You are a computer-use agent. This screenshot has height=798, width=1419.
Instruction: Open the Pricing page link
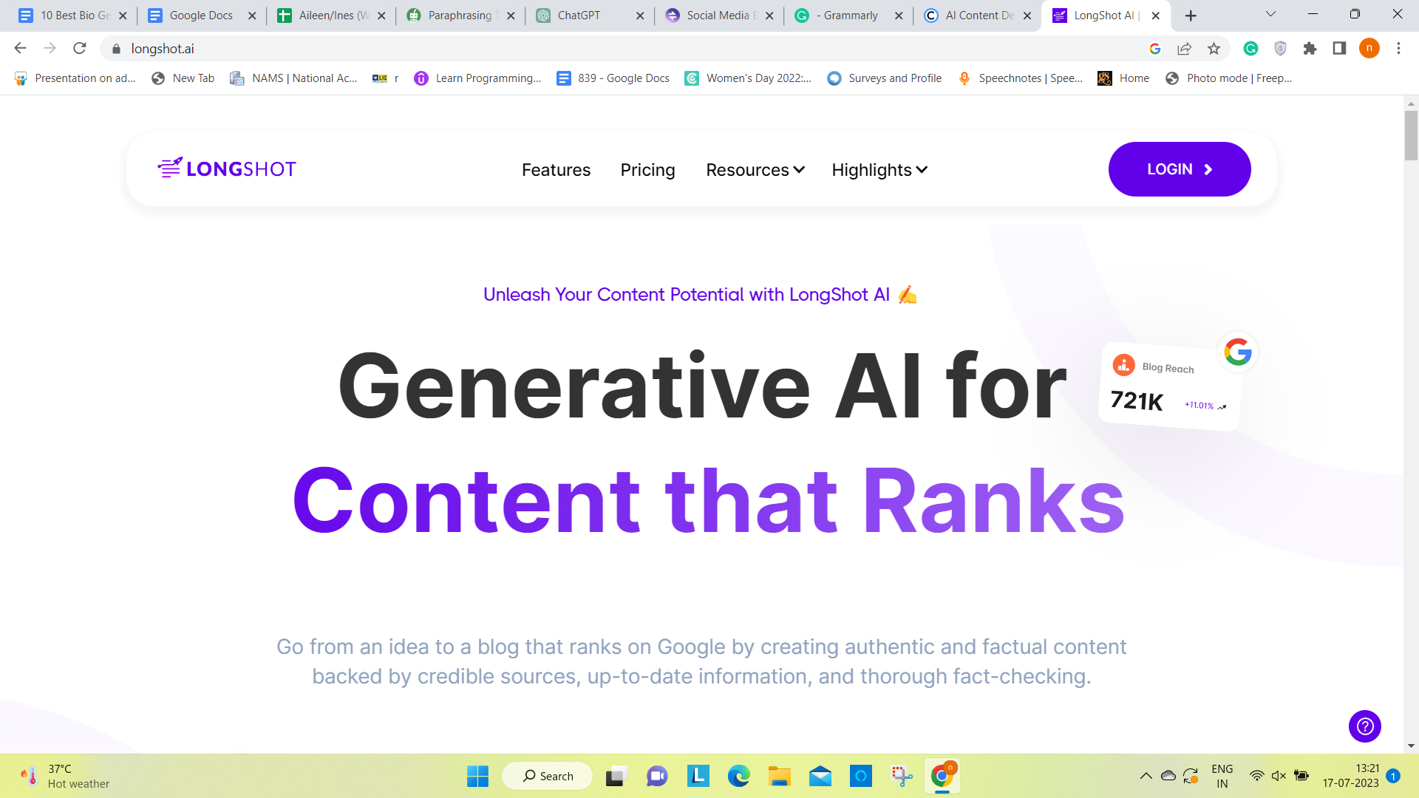click(647, 169)
